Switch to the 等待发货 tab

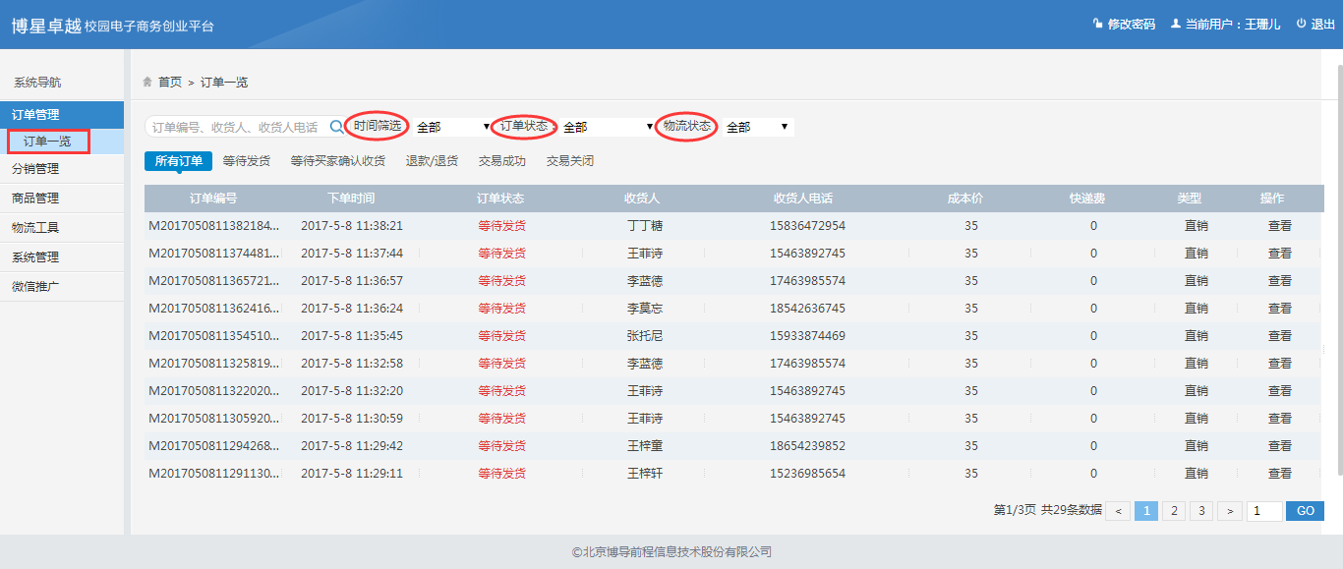[246, 161]
